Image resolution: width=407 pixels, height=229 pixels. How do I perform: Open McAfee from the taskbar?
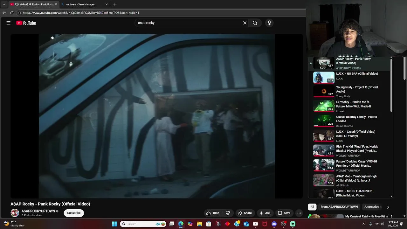265,224
